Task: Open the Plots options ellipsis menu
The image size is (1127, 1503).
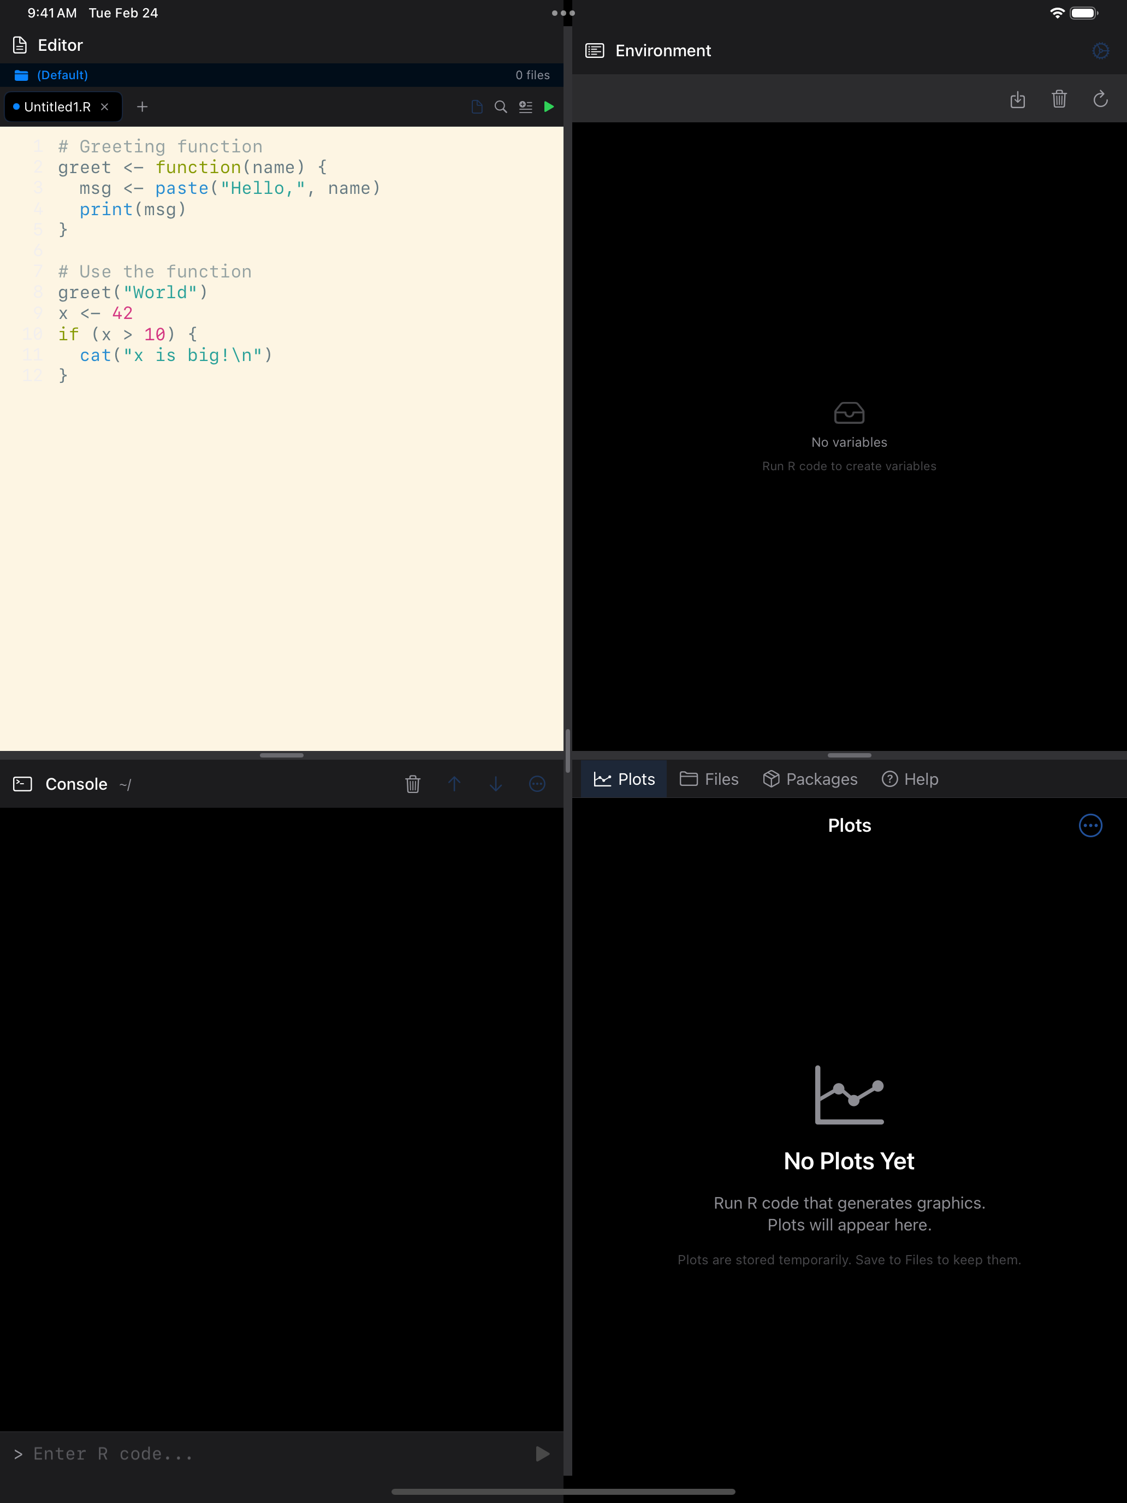Action: 1090,826
